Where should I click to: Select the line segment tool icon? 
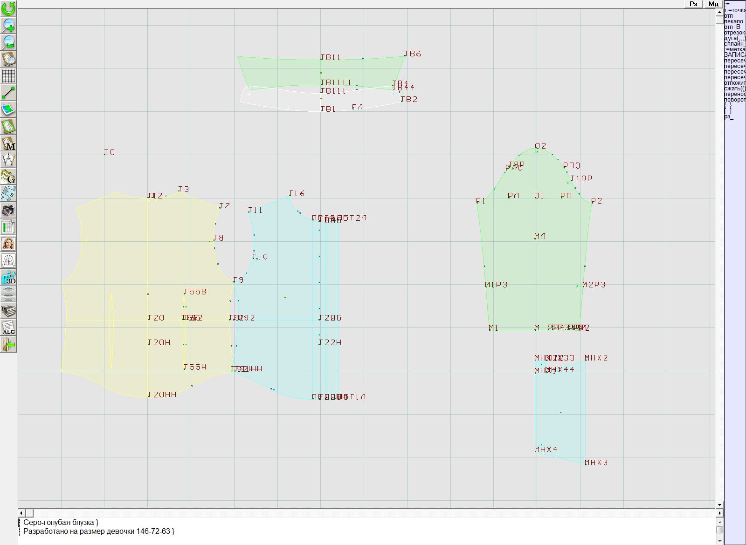8,93
